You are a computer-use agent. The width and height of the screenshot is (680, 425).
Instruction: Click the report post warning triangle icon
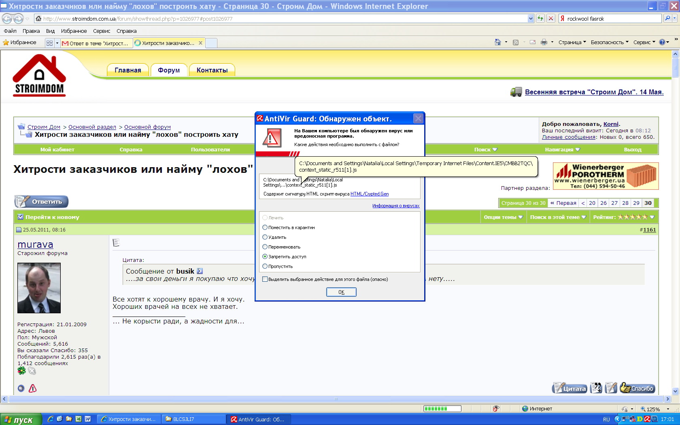click(x=33, y=388)
